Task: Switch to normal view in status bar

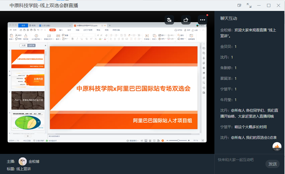Action: 146,141
